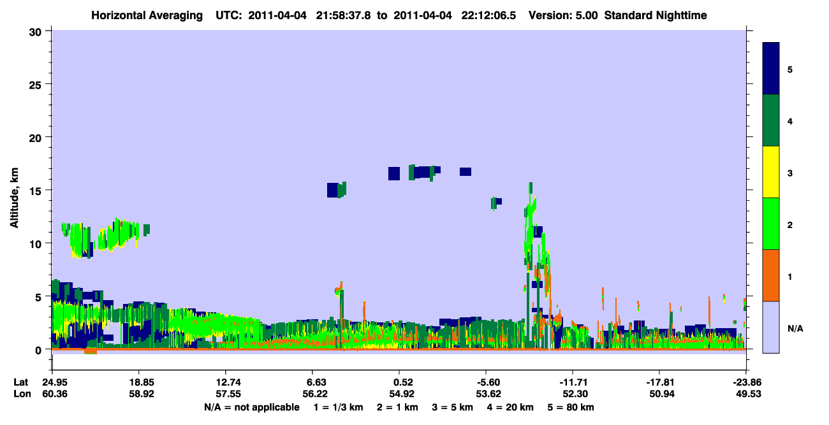Click the '1 = 1/3 km' legend text
Image resolution: width=829 pixels, height=425 pixels.
click(x=339, y=407)
